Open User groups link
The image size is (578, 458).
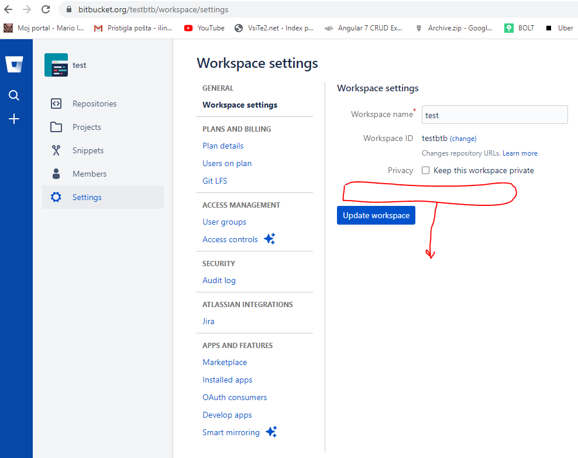[225, 222]
